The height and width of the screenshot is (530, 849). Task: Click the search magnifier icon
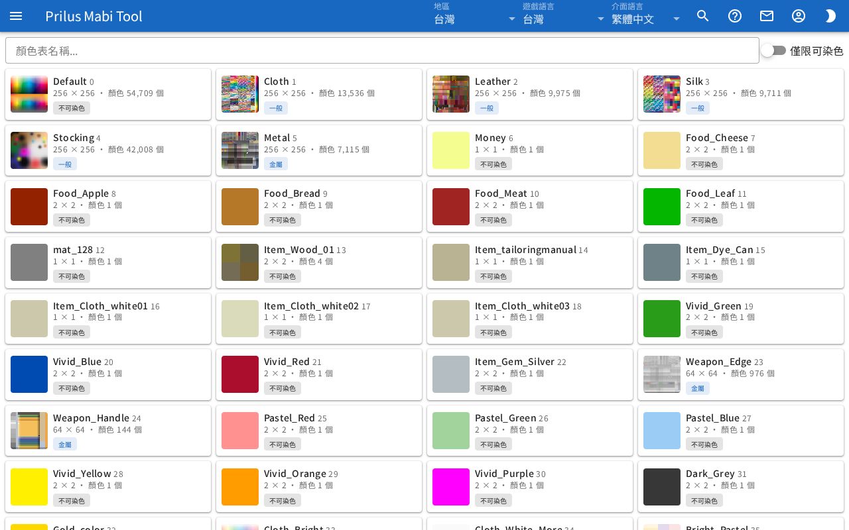[703, 16]
